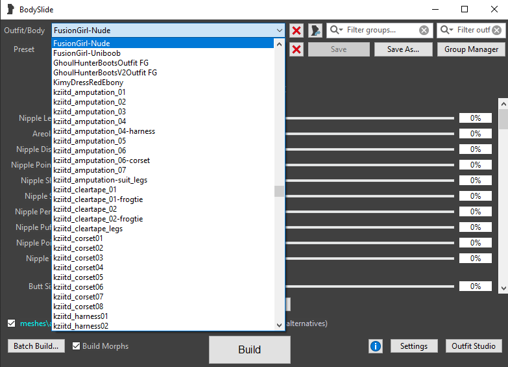Viewport: 508px width, 367px height.
Task: Collapse the Outfit/Body dropdown arrow
Action: click(x=279, y=31)
